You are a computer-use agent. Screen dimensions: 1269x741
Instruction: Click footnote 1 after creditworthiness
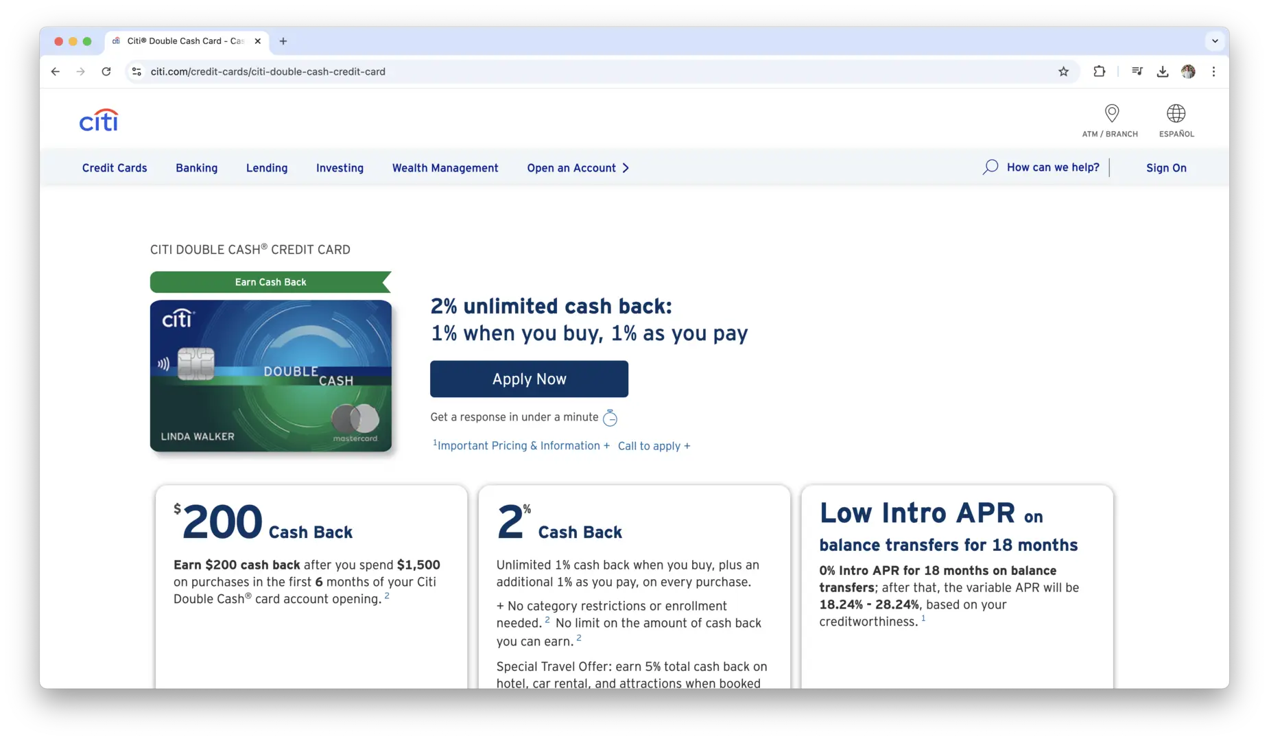point(923,619)
